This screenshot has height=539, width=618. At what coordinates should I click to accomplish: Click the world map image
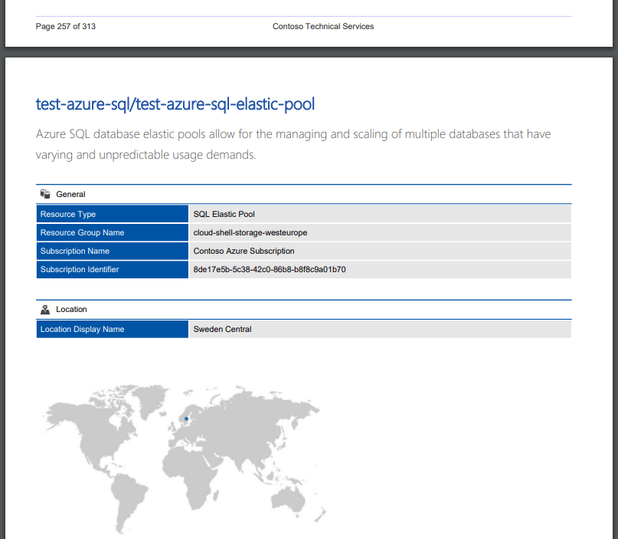coord(185,459)
